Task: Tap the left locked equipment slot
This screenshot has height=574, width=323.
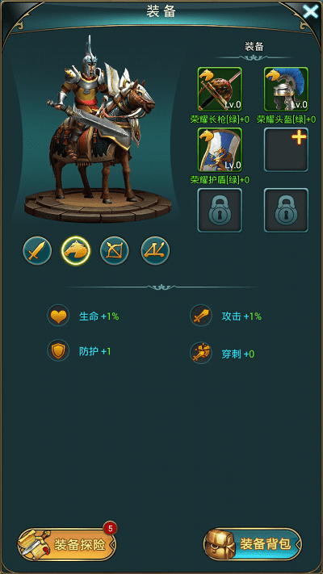Action: coord(220,210)
